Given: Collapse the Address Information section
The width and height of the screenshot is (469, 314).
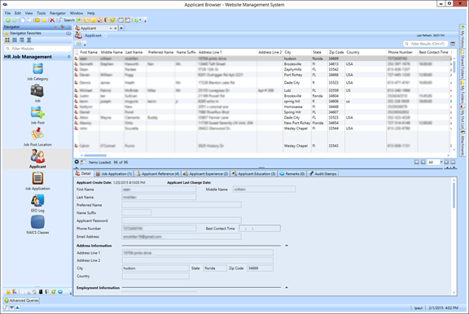Looking at the screenshot, I should click(x=287, y=246).
